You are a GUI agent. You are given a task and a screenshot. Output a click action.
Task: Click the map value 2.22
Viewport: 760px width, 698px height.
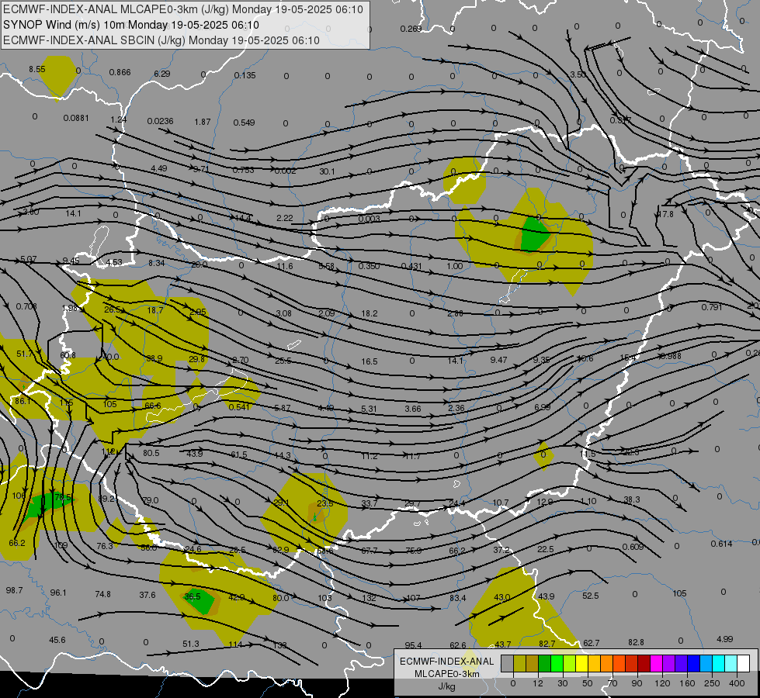[285, 218]
